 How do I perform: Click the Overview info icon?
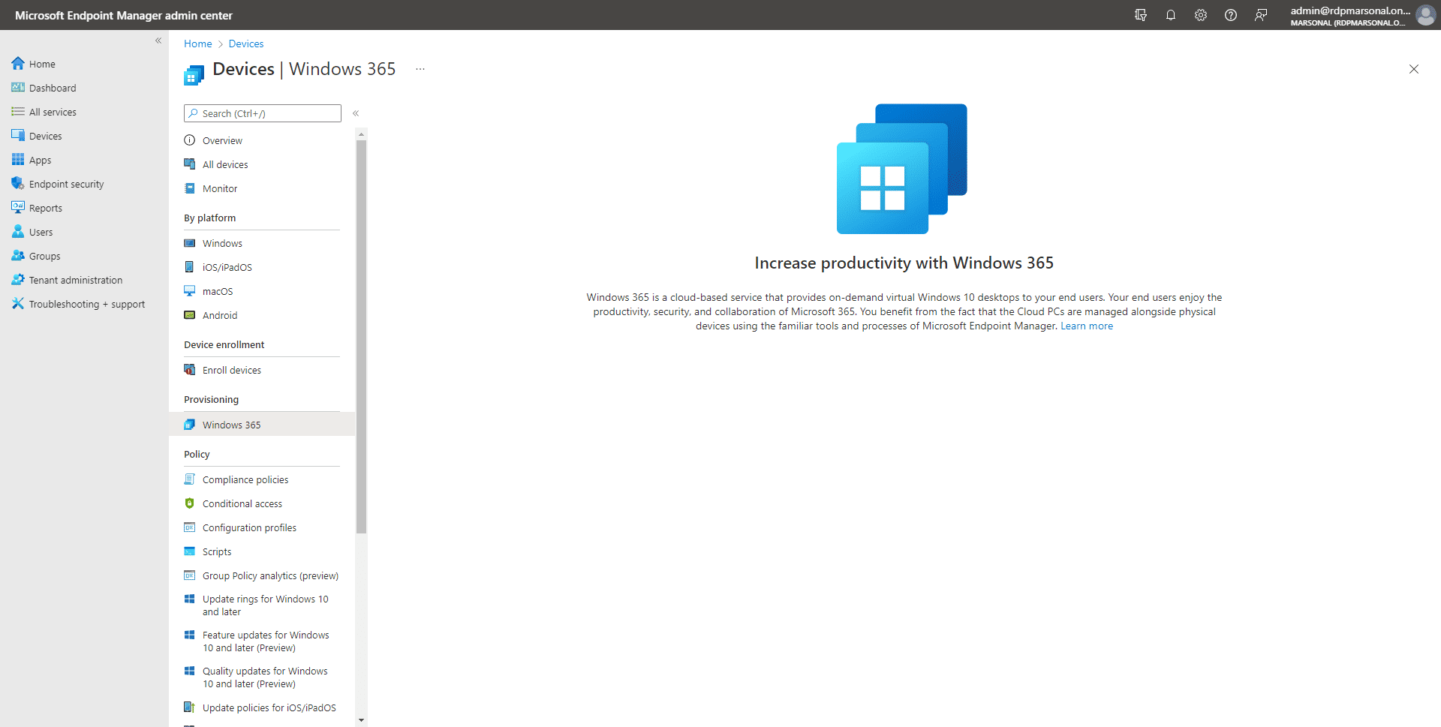tap(190, 140)
